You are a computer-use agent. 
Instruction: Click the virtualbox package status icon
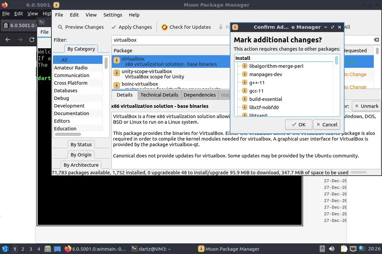[x=117, y=60]
